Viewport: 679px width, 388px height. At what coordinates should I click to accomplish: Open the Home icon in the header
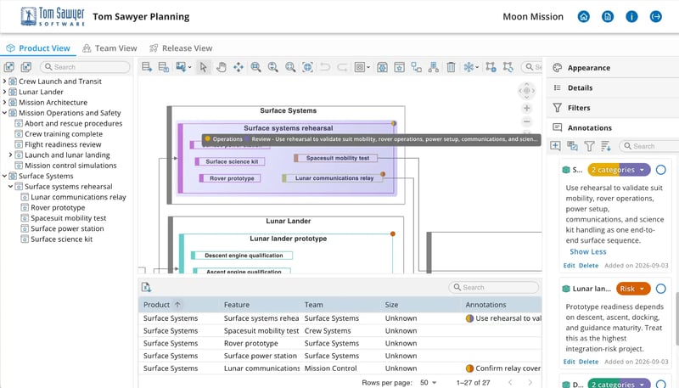(x=584, y=17)
